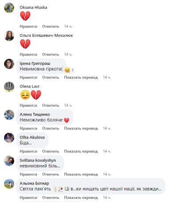190x202 pixels.
Task: Open Алена Тищенко's profile avatar
Action: coord(9,115)
